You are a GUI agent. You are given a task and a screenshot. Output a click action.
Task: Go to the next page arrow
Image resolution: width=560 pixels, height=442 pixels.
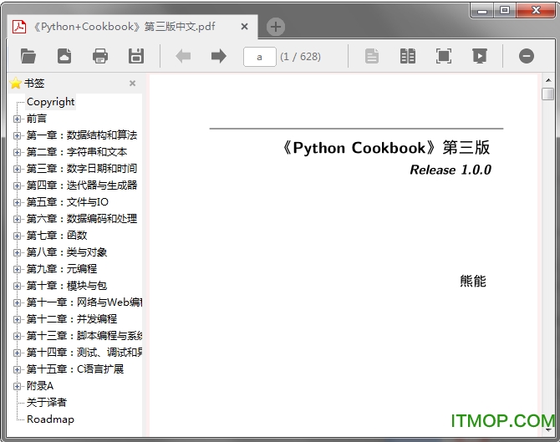tap(219, 56)
